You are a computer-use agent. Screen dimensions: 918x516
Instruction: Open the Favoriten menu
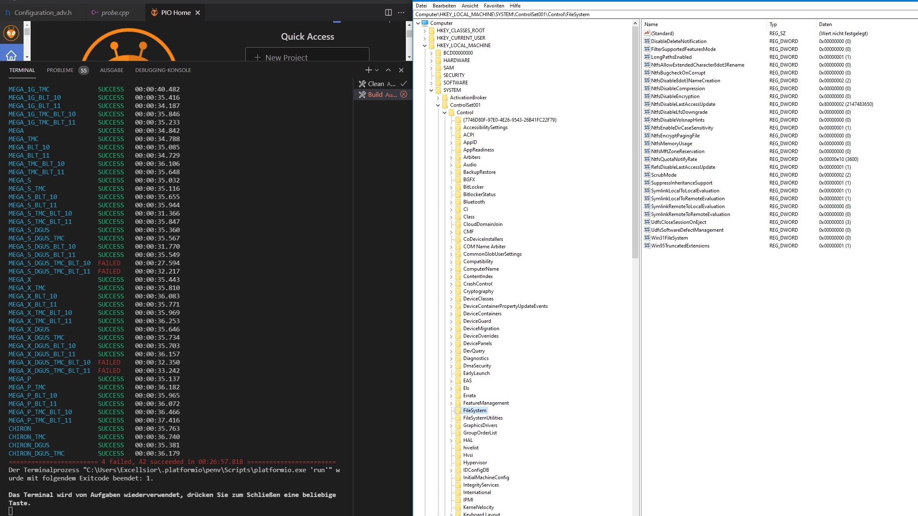(x=494, y=5)
